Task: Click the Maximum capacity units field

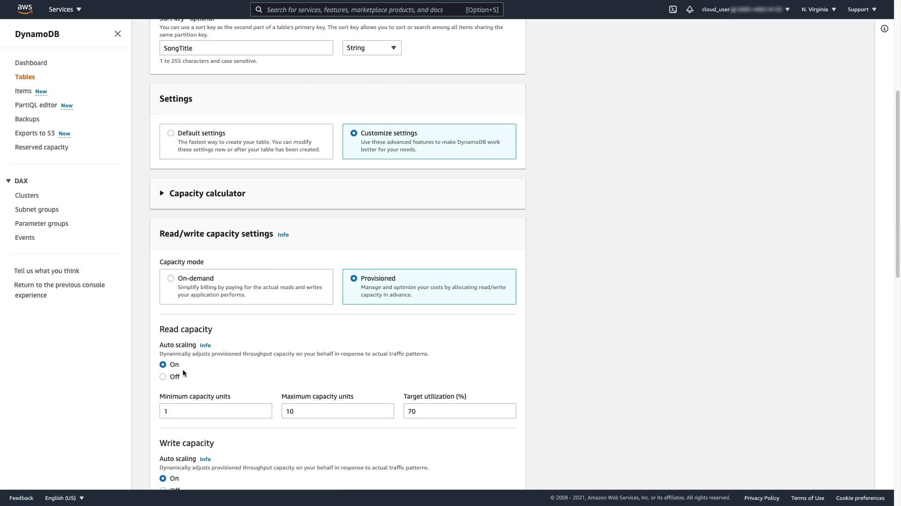Action: point(337,411)
